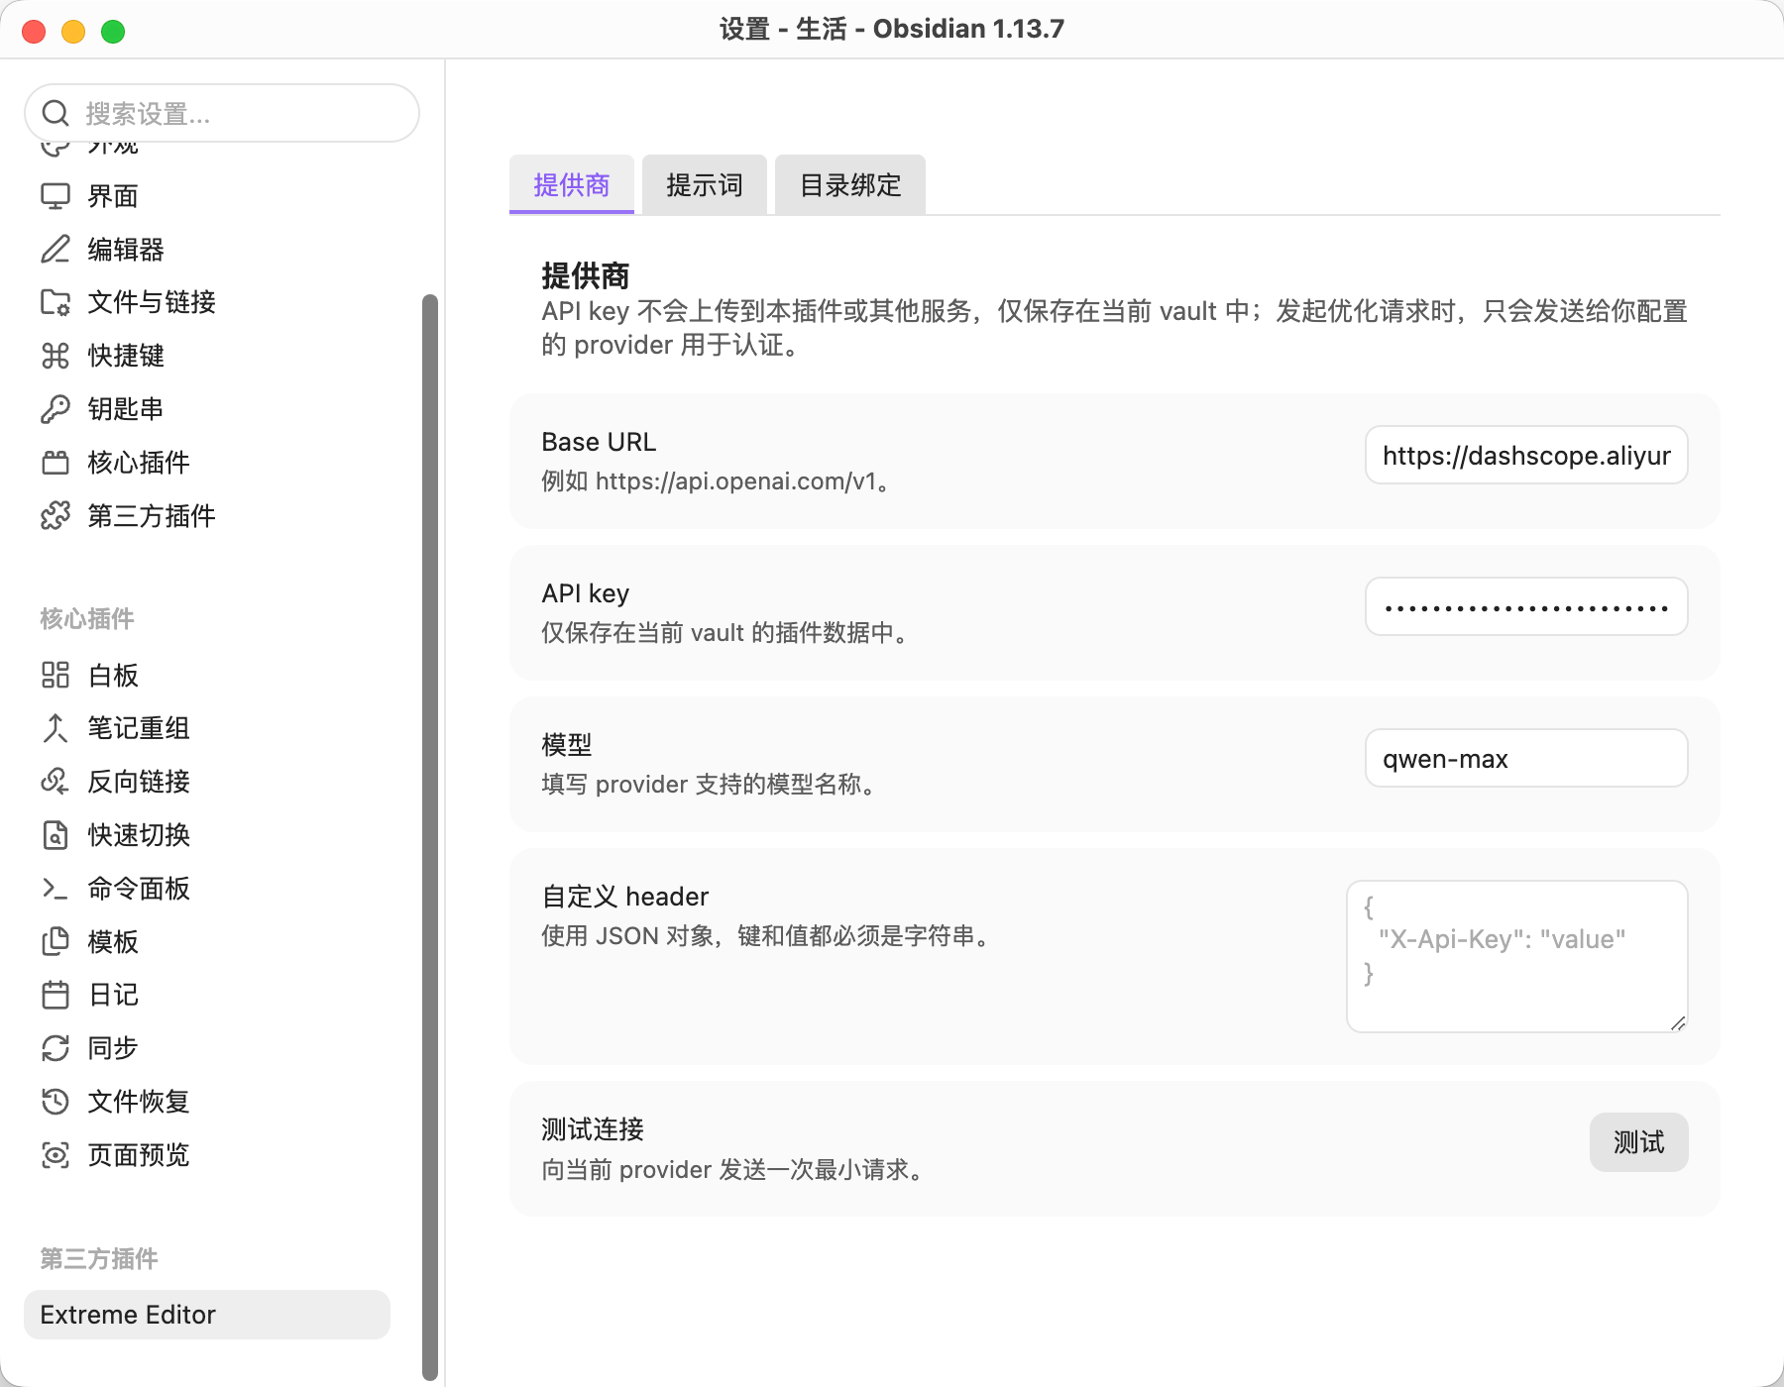
Task: Open 核心插件 settings label
Action: pos(139,463)
